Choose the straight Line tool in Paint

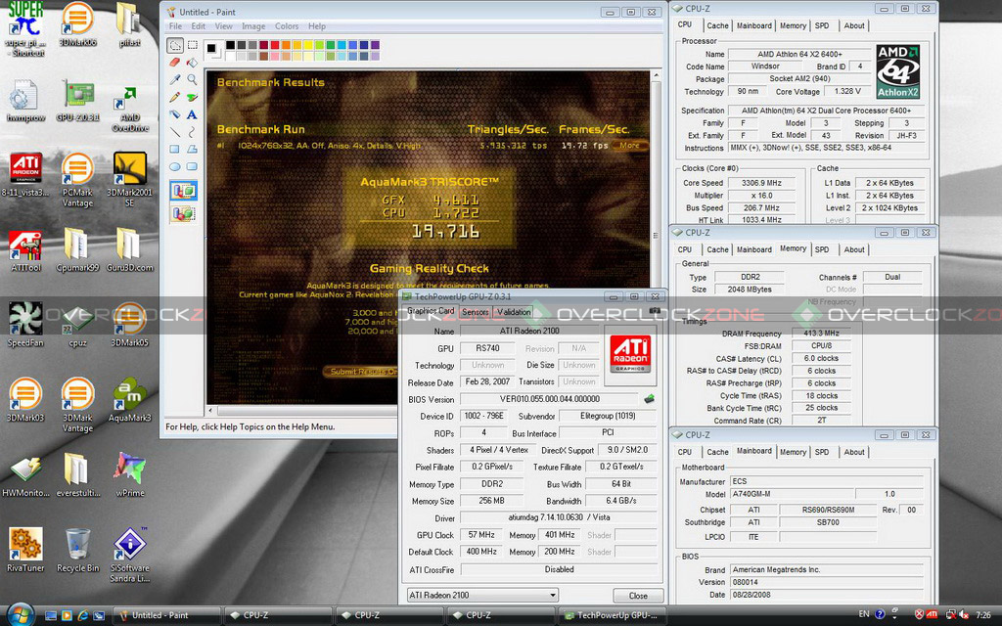pyautogui.click(x=175, y=132)
